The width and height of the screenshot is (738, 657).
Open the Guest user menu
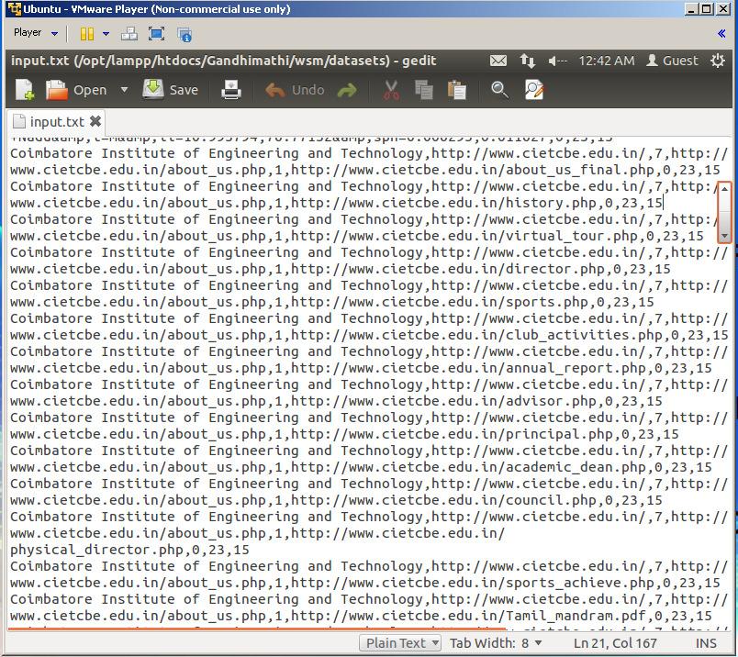(x=672, y=61)
